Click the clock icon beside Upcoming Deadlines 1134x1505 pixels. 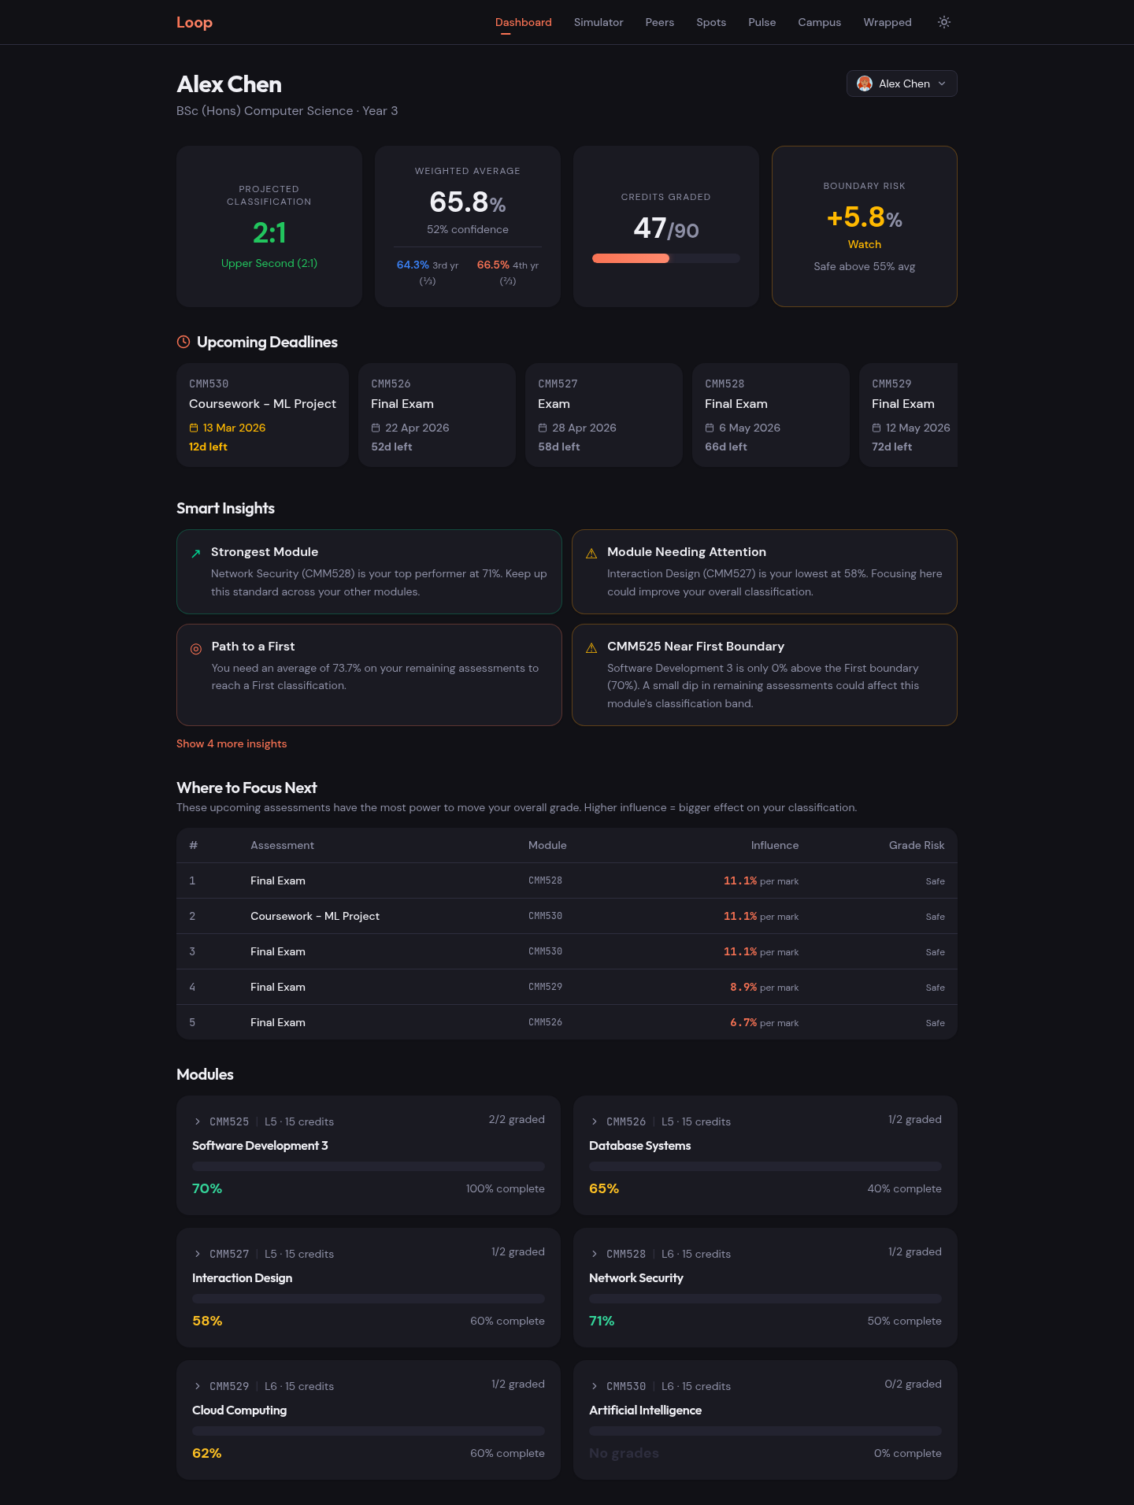pos(183,342)
